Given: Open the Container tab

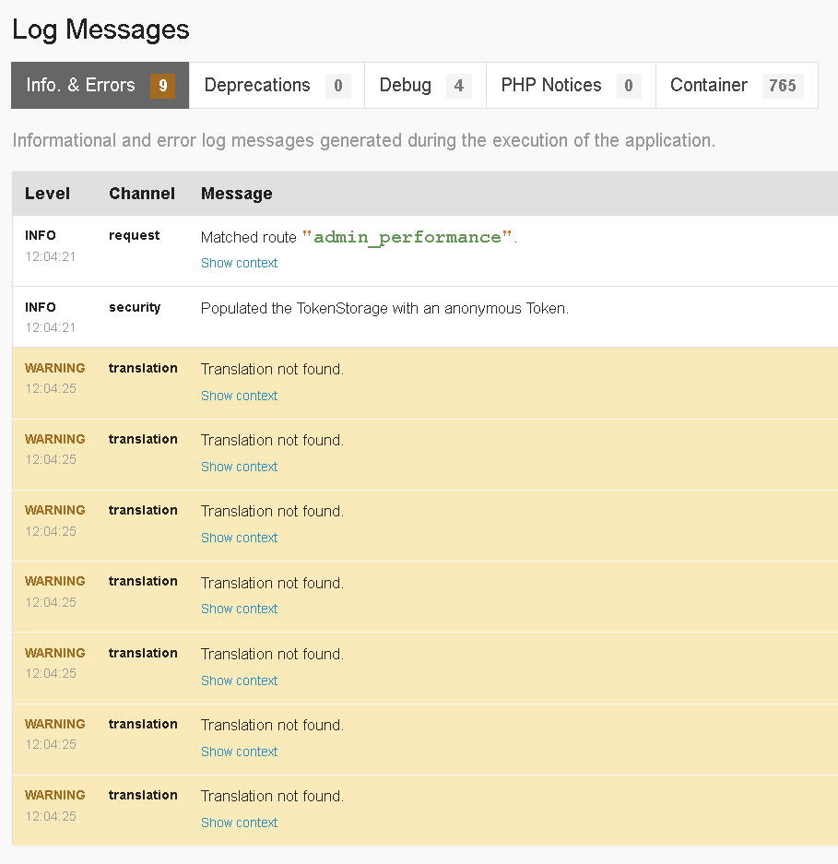Looking at the screenshot, I should pyautogui.click(x=737, y=86).
